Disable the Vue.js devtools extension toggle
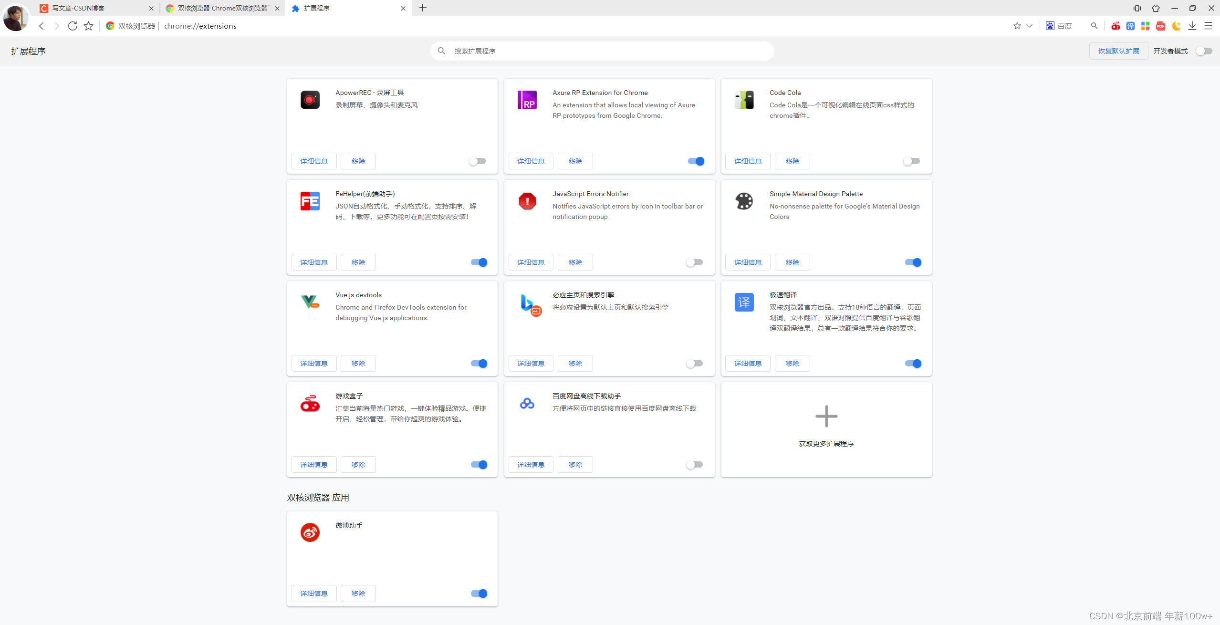The image size is (1220, 625). (479, 364)
